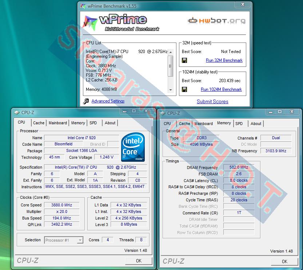Click OK in the left CPU-Z window
The height and width of the screenshot is (270, 303).
pos(139,261)
